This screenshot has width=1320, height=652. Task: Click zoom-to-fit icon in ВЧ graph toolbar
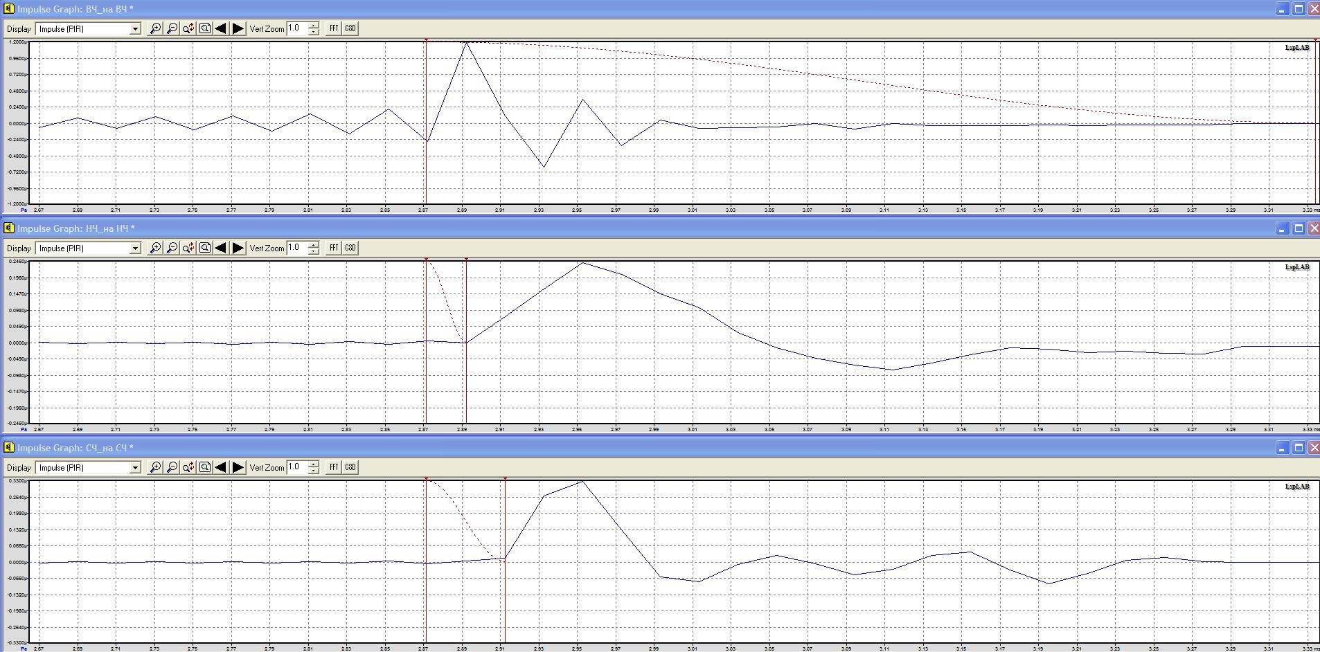pyautogui.click(x=205, y=28)
